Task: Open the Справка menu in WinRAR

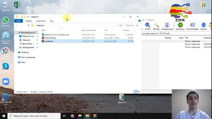Action: (150, 20)
